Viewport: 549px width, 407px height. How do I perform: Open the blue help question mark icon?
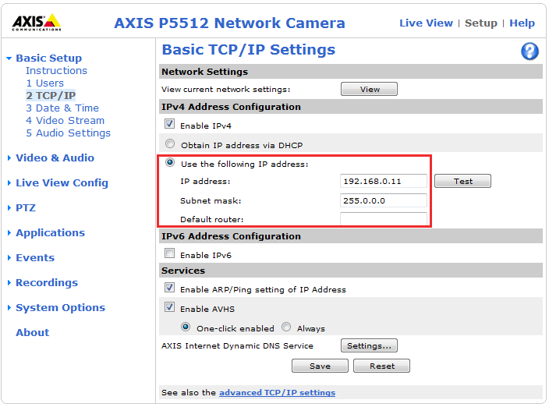[x=530, y=51]
